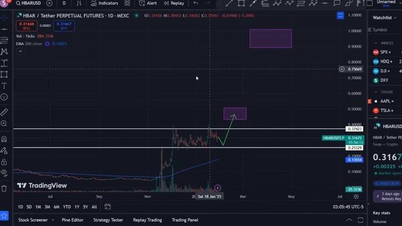Select the geometric shapes rectangle tool
This screenshot has height=226, width=402.
pos(4,74)
